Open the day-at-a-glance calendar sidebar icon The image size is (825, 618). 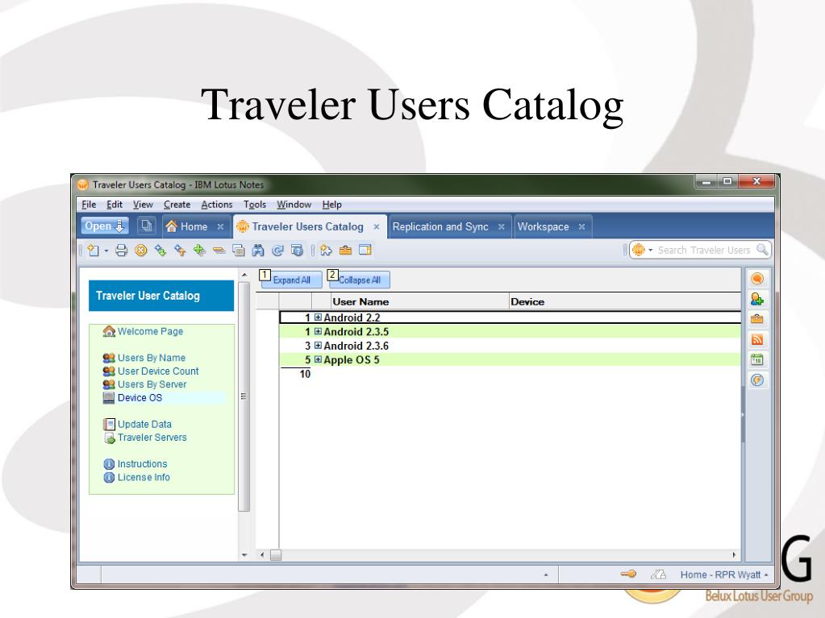(x=757, y=359)
